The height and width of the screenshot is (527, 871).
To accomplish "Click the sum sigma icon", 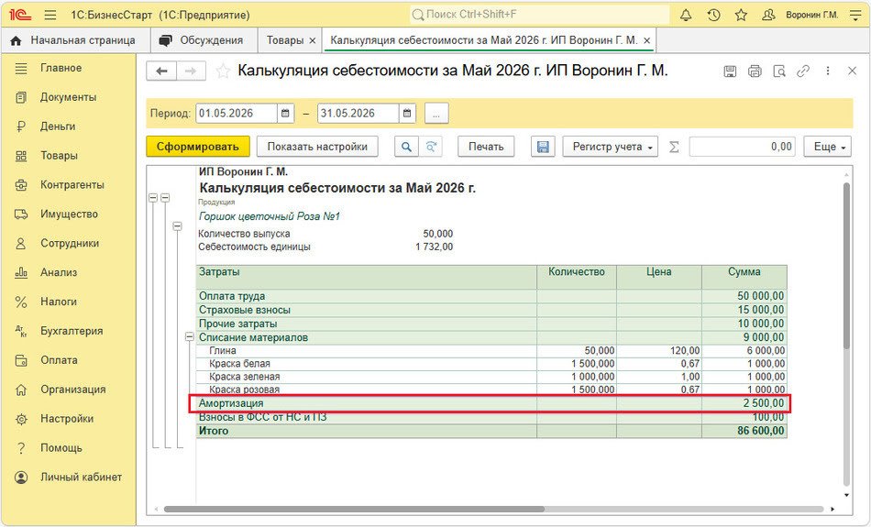I will pyautogui.click(x=674, y=147).
